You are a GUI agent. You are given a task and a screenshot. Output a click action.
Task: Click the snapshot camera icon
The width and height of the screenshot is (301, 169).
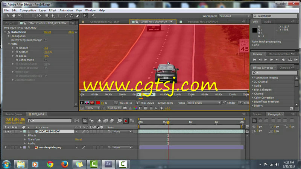click(125, 108)
